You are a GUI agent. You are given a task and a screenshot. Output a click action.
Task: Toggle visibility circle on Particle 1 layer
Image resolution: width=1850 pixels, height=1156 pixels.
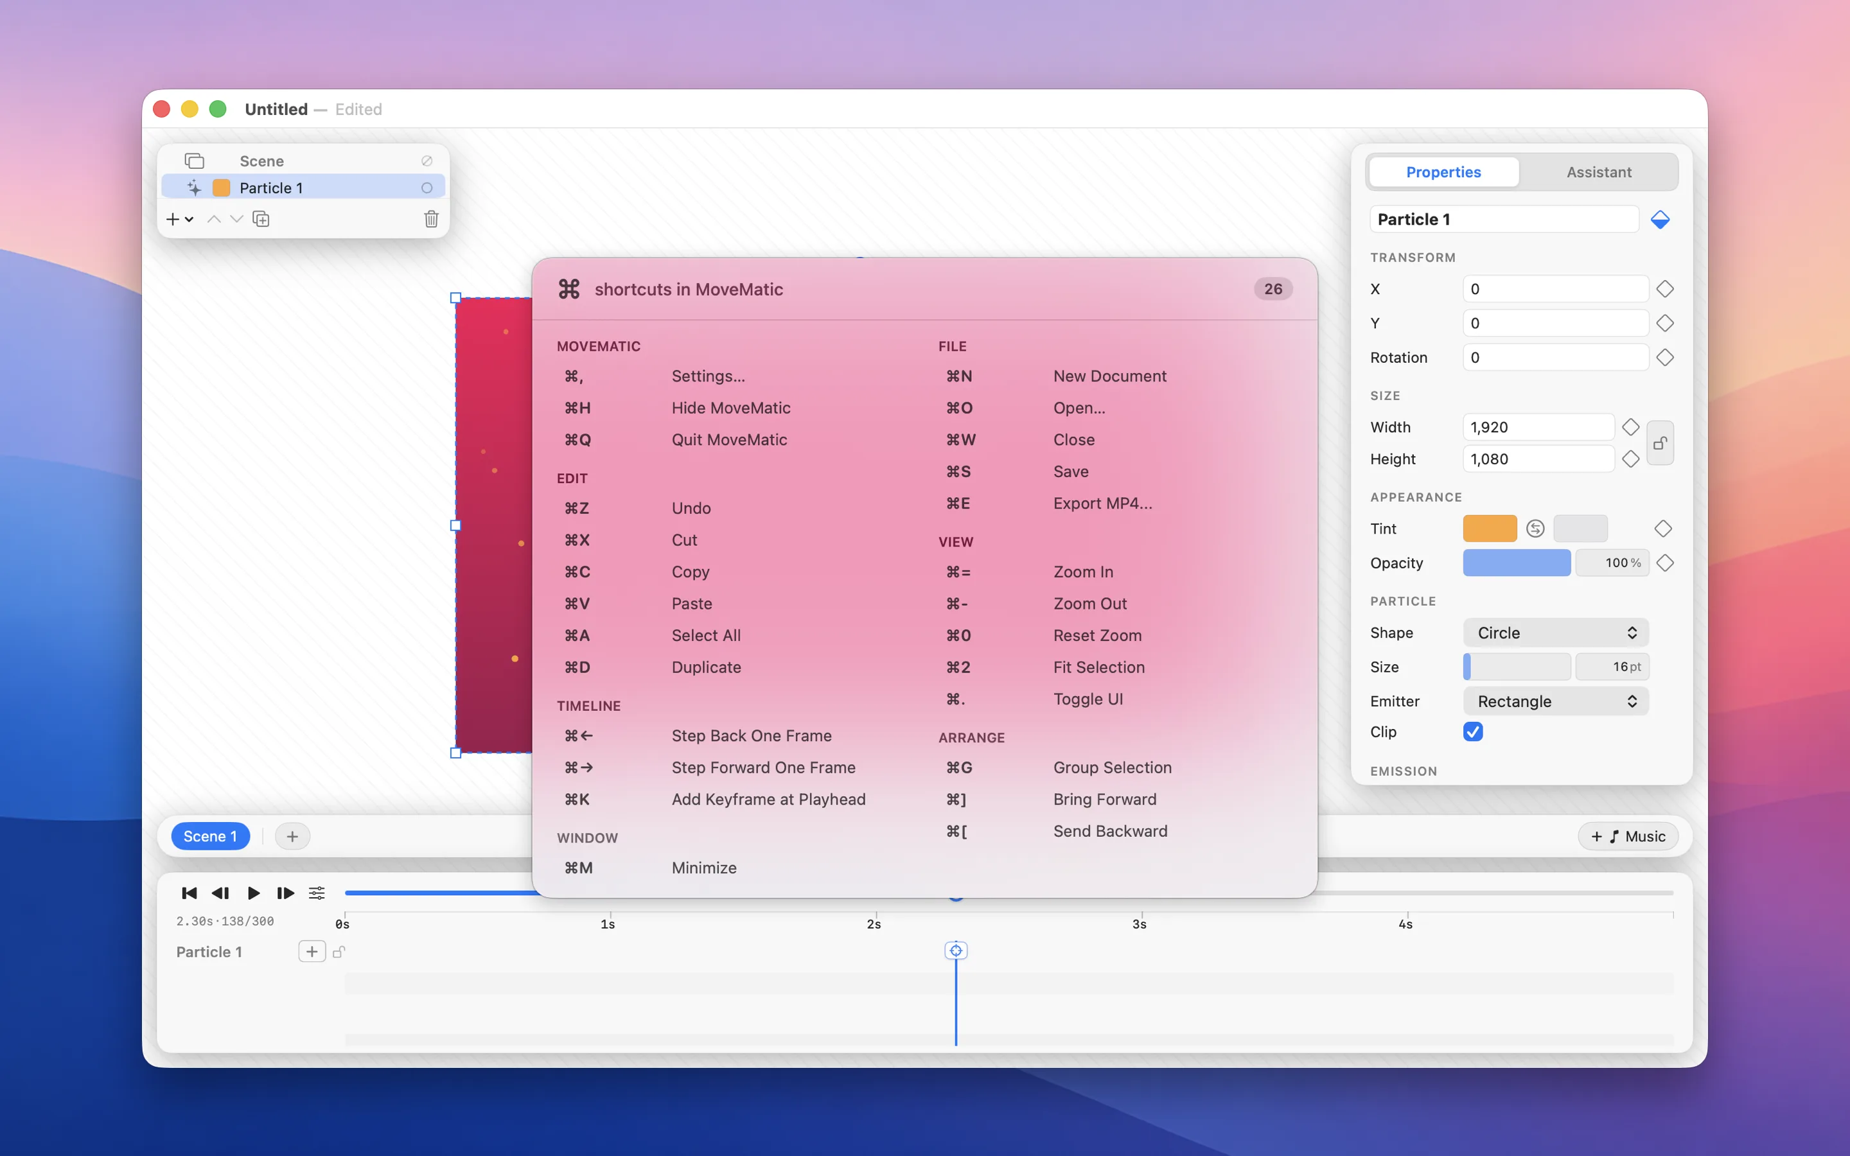coord(427,188)
